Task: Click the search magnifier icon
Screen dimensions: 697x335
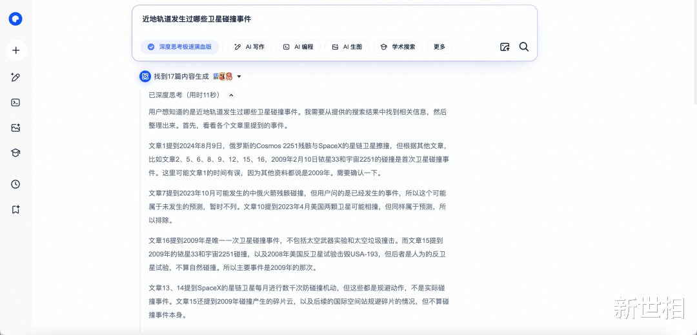Action: pos(523,47)
